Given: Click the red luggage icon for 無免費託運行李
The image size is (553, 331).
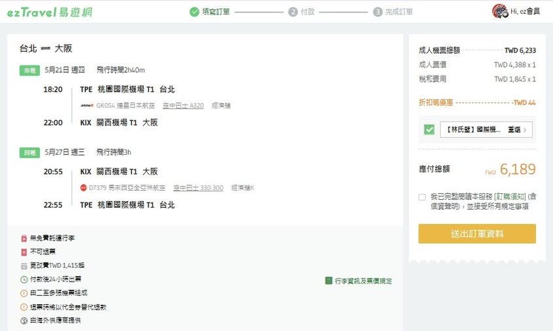Looking at the screenshot, I should click(24, 238).
